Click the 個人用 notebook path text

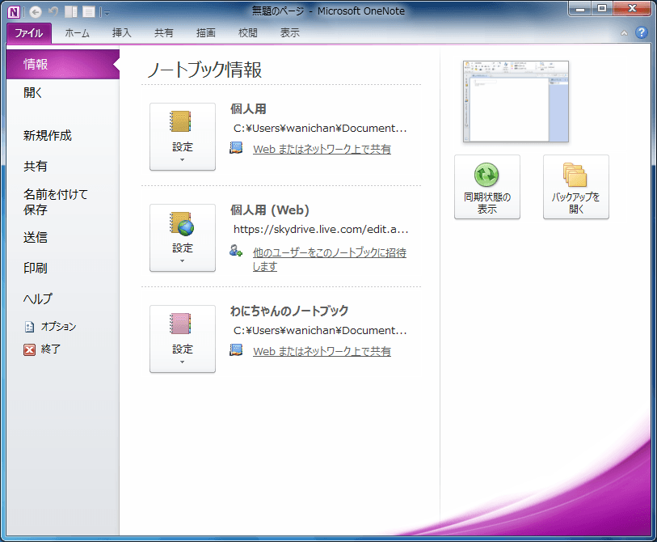(320, 129)
